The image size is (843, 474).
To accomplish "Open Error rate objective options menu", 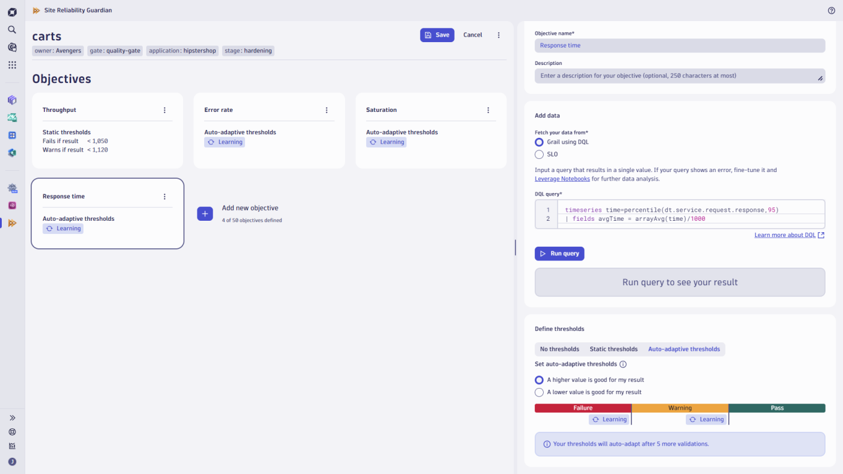I will pyautogui.click(x=326, y=110).
